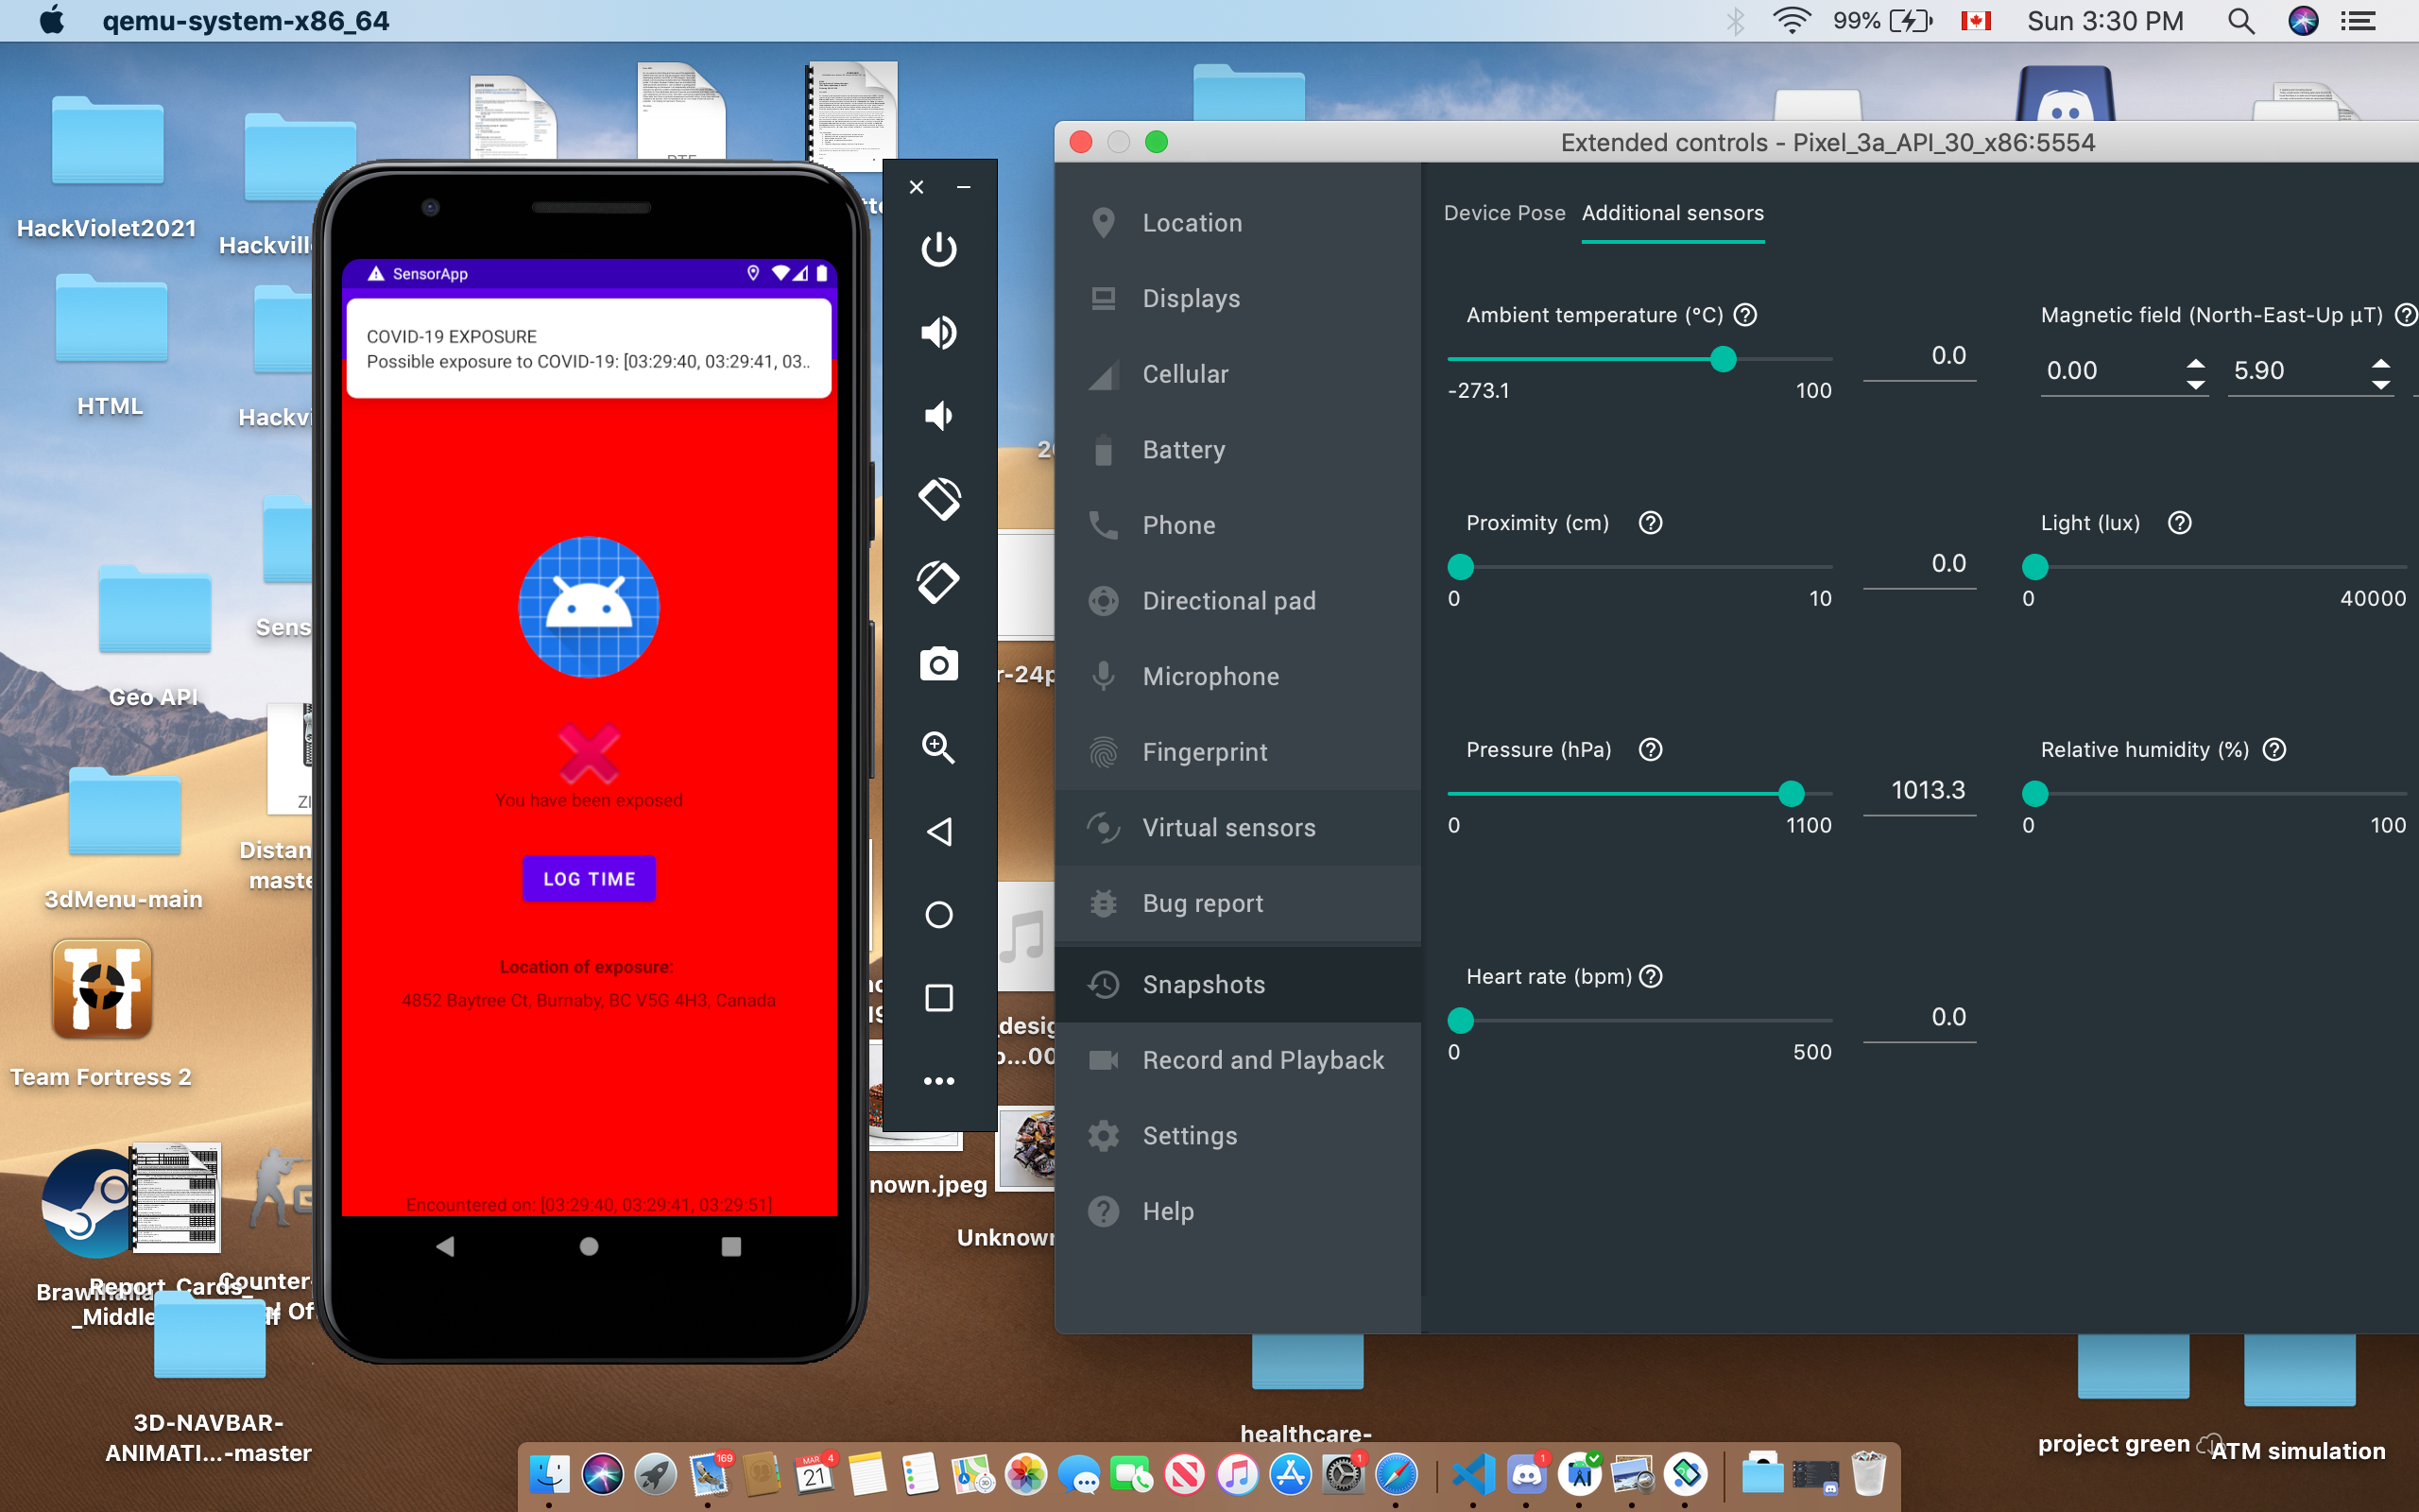Select Battery in extended controls sidebar
The image size is (2419, 1512).
point(1183,450)
